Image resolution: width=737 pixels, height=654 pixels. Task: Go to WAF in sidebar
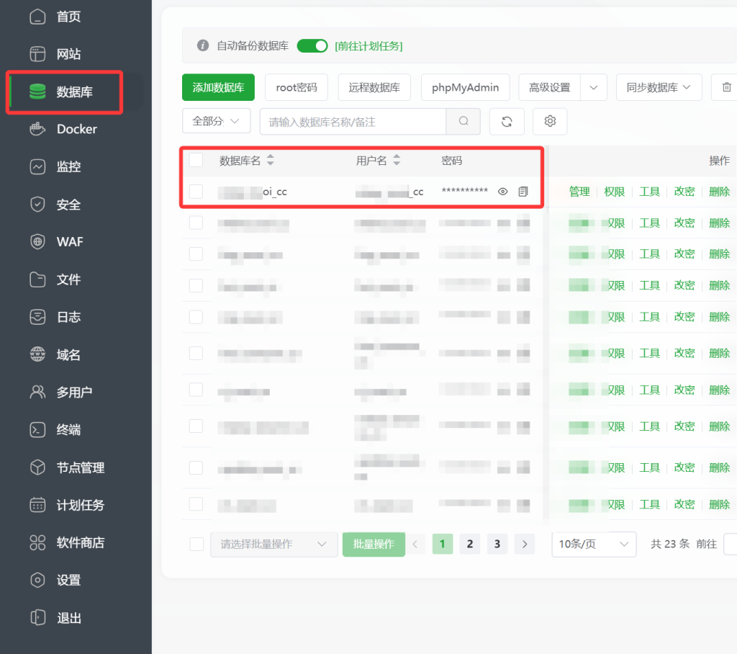(70, 241)
